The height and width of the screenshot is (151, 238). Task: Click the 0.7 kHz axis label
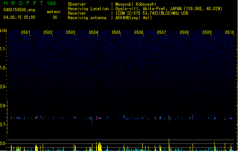pyautogui.click(x=3, y=125)
